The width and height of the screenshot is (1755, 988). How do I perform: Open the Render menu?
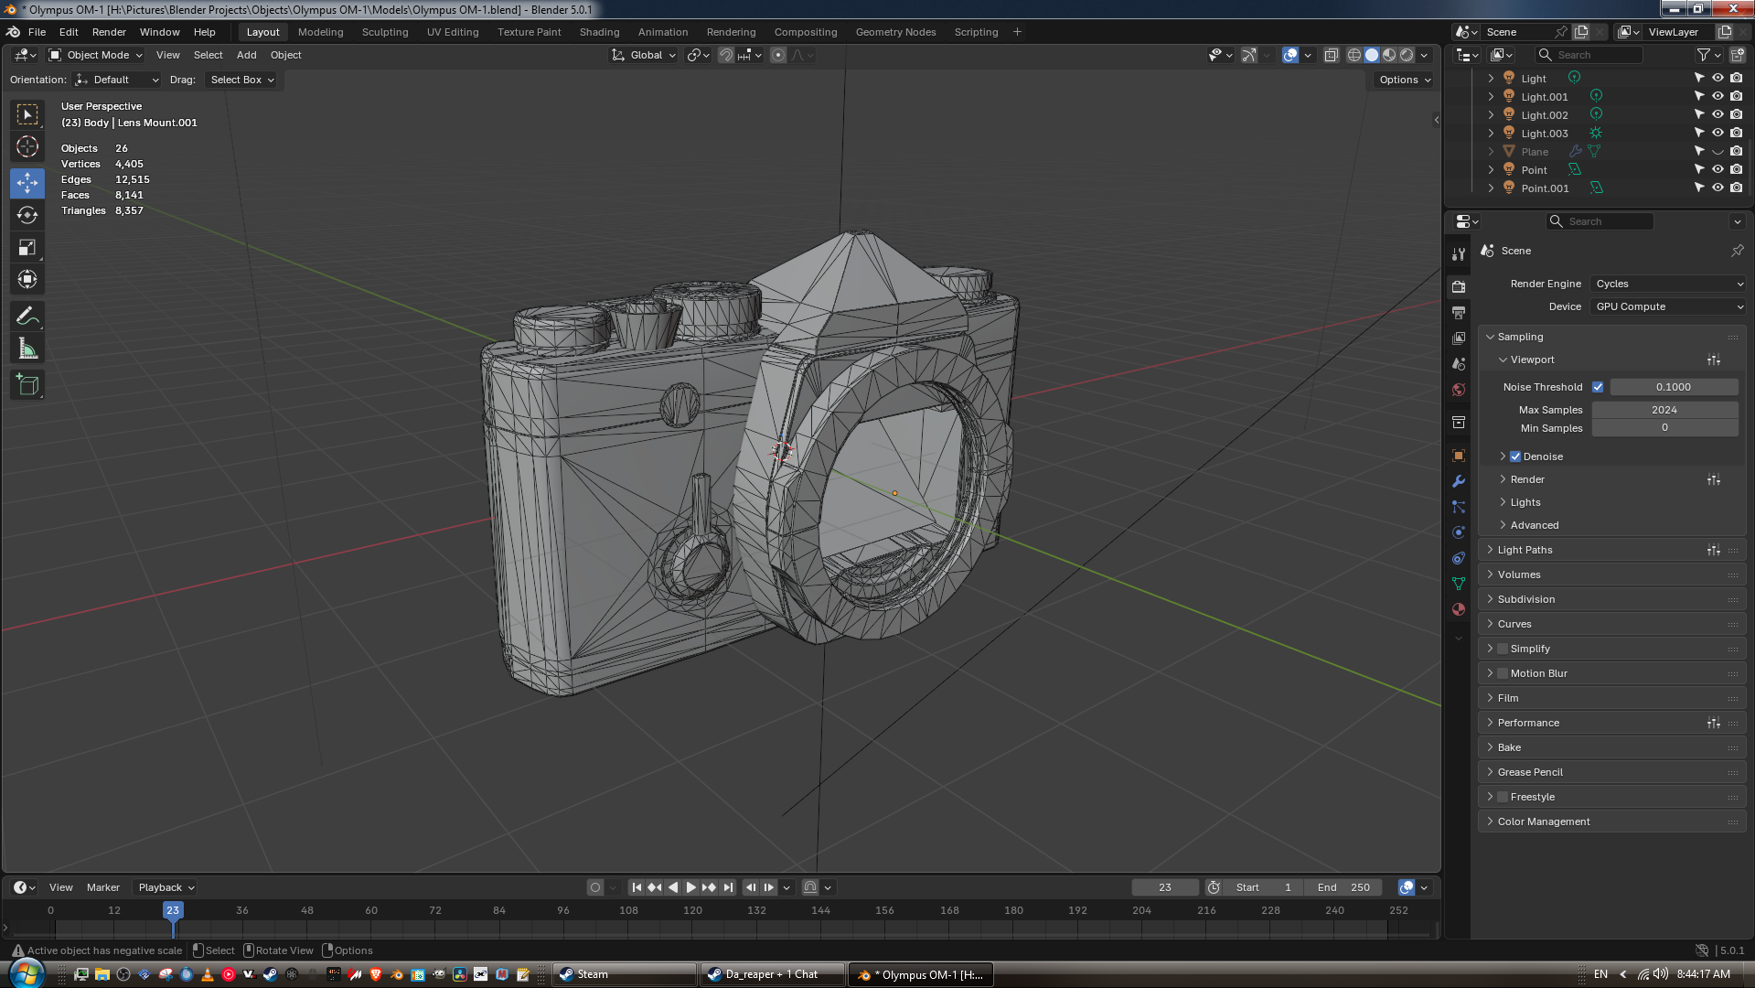109,32
